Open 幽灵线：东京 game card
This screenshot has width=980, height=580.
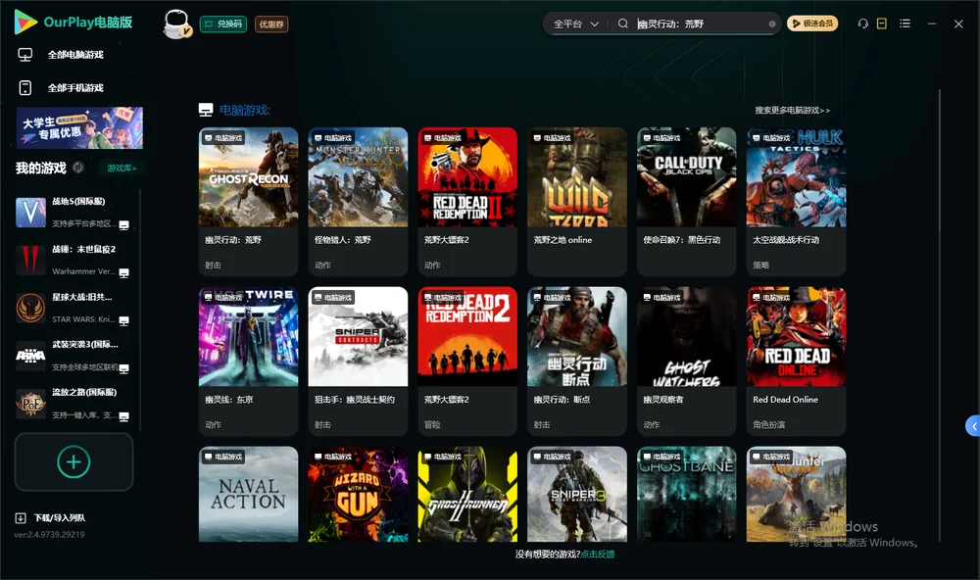click(x=248, y=361)
